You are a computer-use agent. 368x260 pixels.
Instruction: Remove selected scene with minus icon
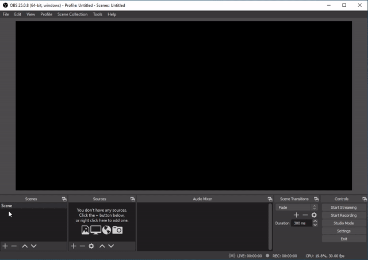pos(14,246)
